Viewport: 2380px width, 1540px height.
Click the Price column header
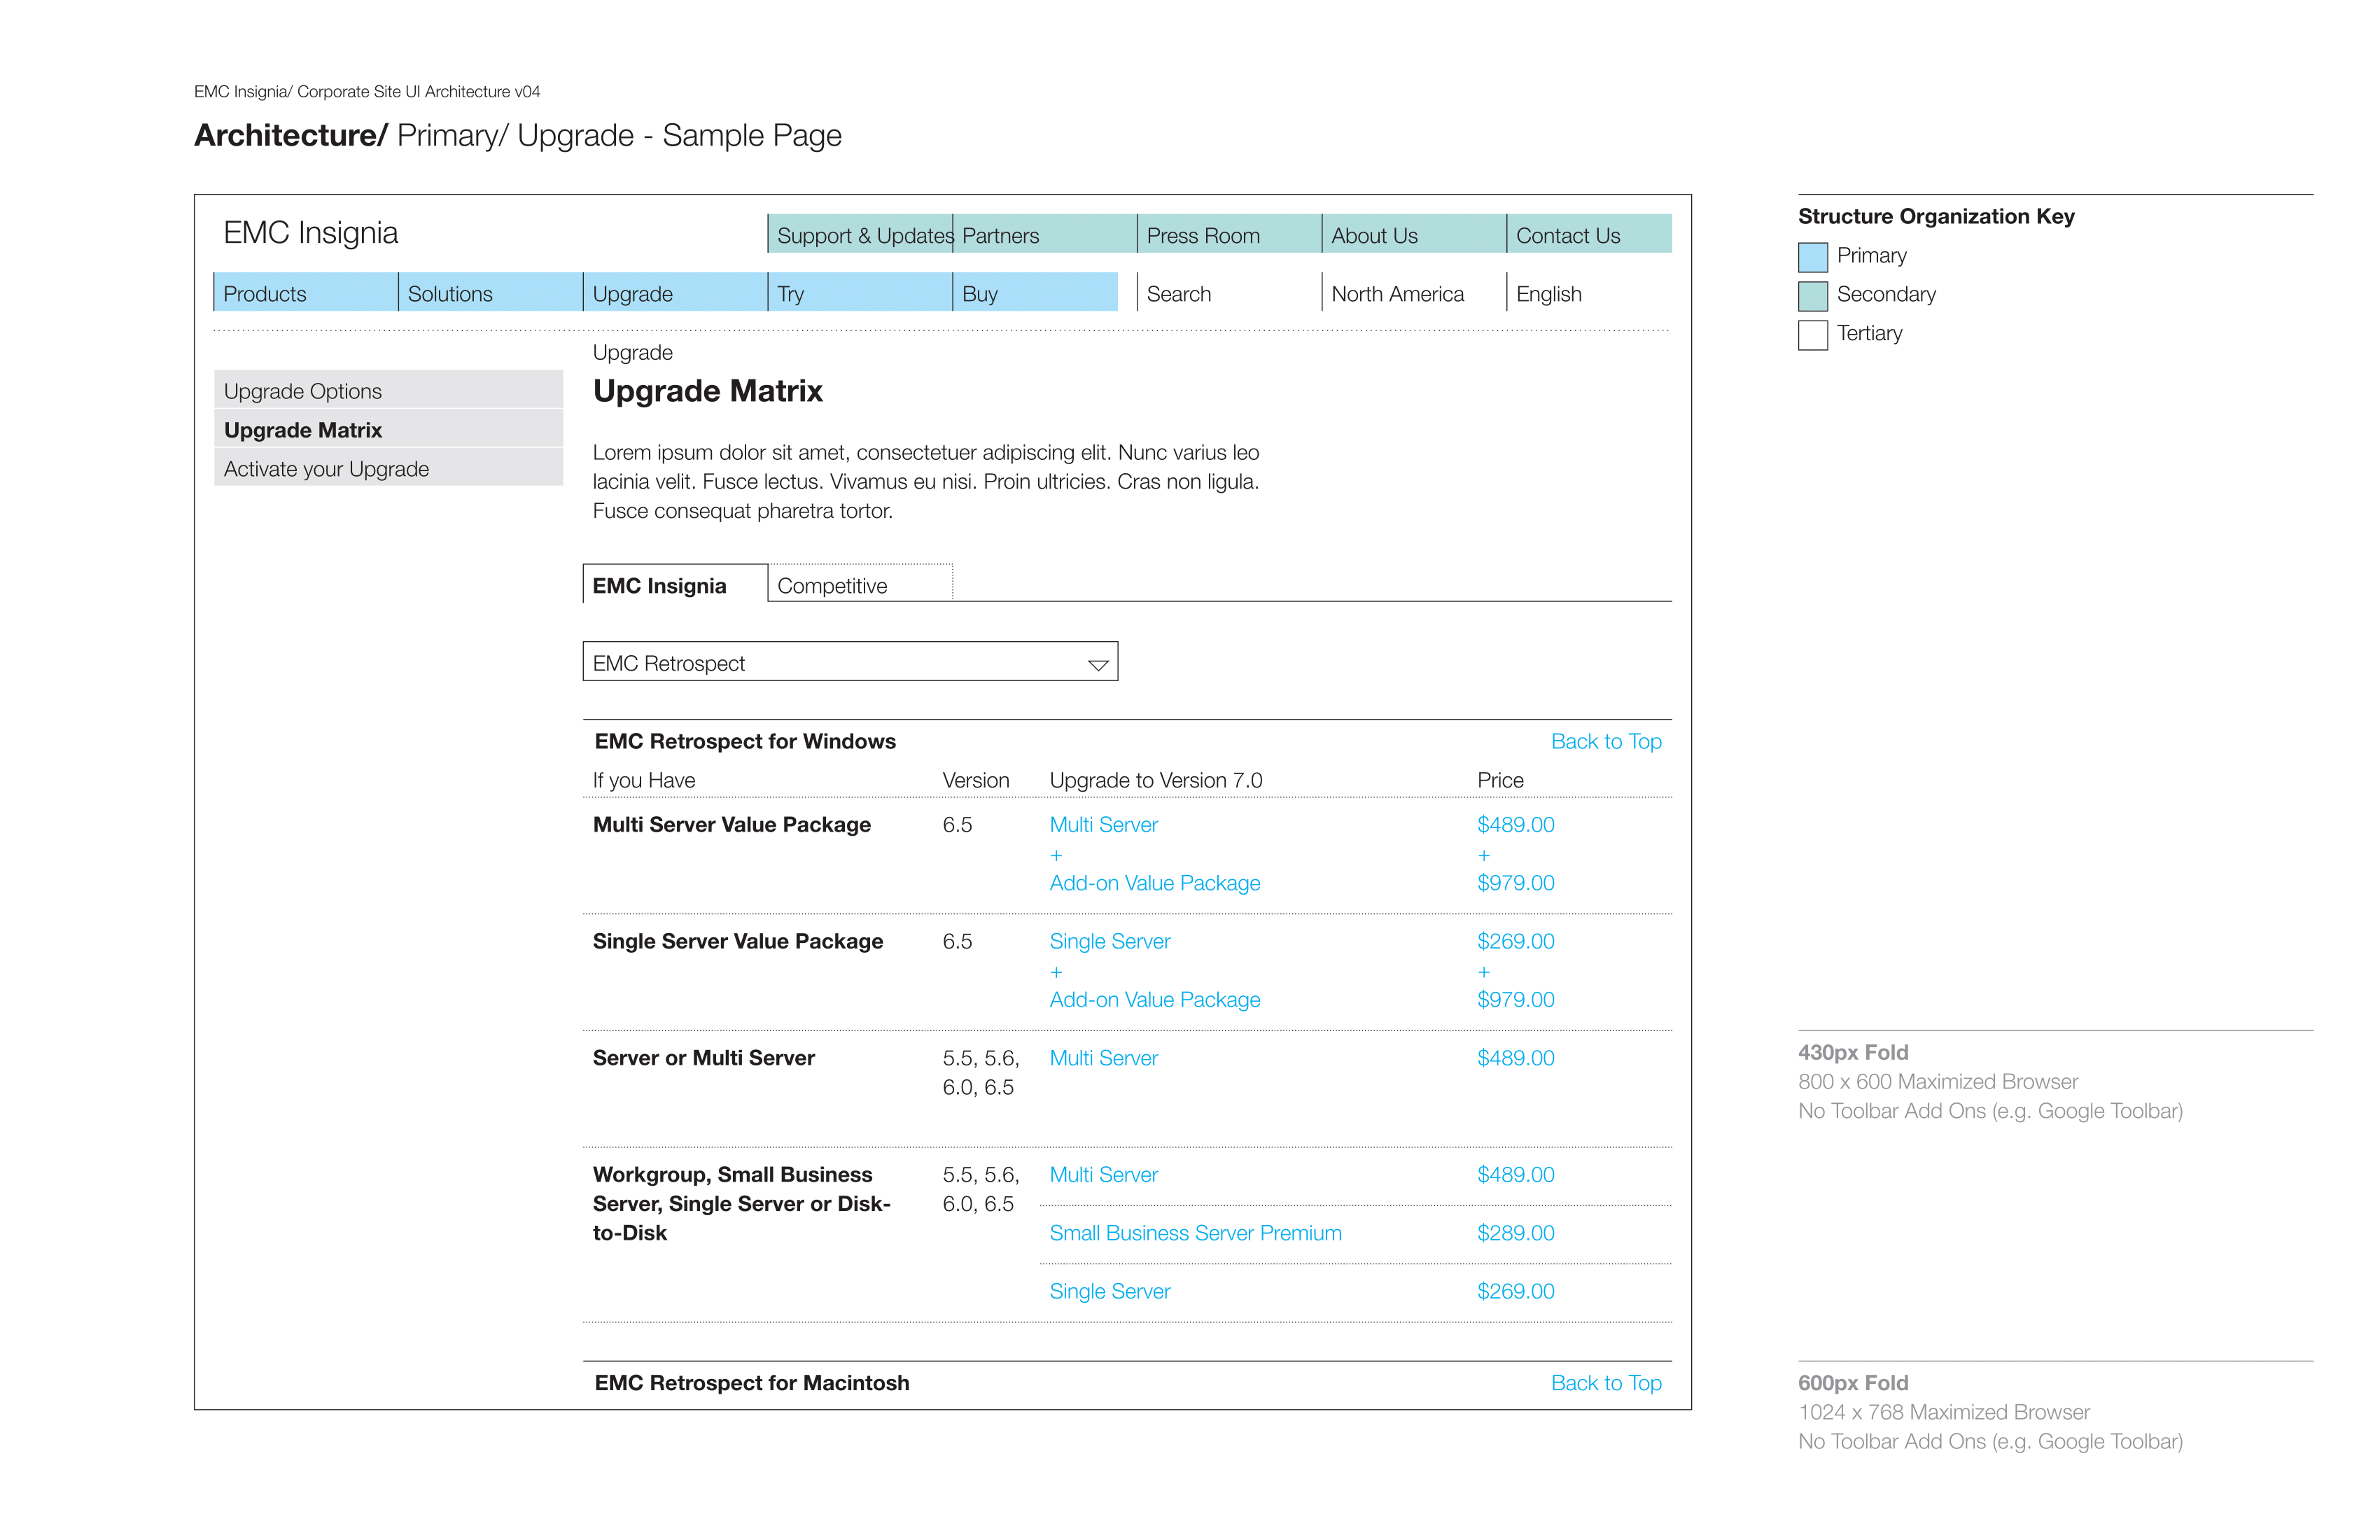(x=1500, y=780)
